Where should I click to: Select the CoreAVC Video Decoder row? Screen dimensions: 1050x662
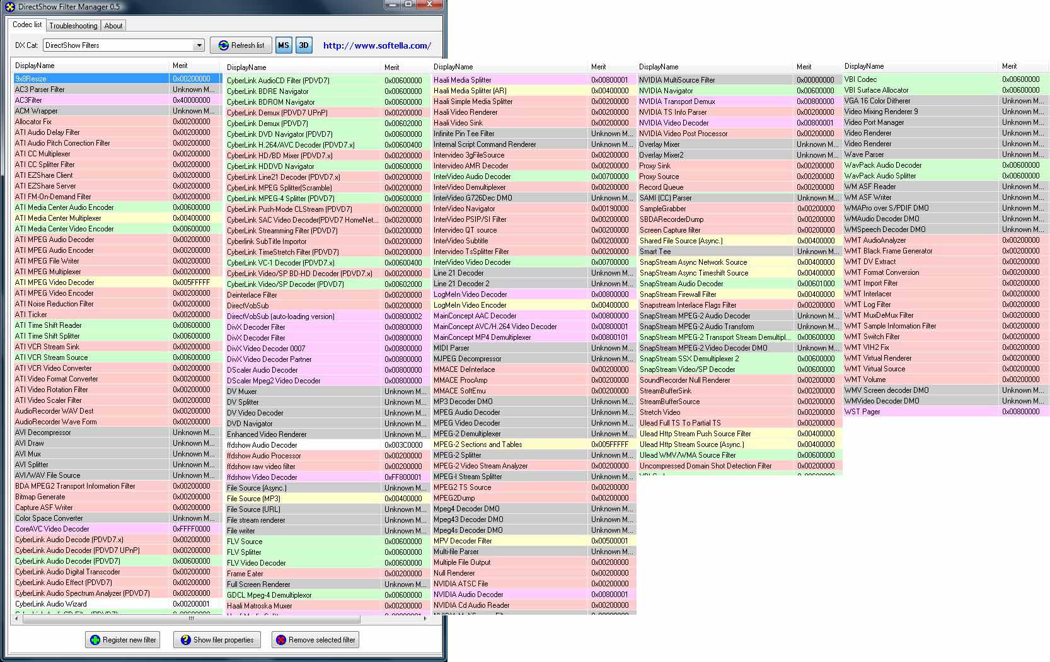click(x=118, y=529)
